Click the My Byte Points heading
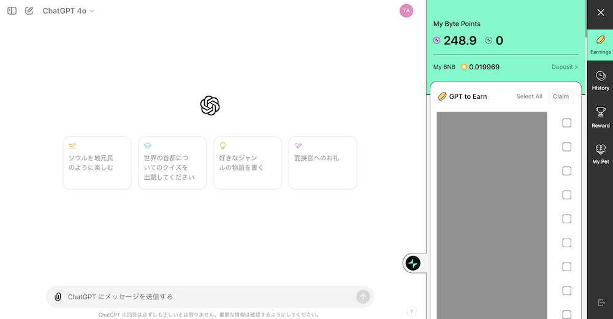The height and width of the screenshot is (319, 613). click(x=457, y=24)
